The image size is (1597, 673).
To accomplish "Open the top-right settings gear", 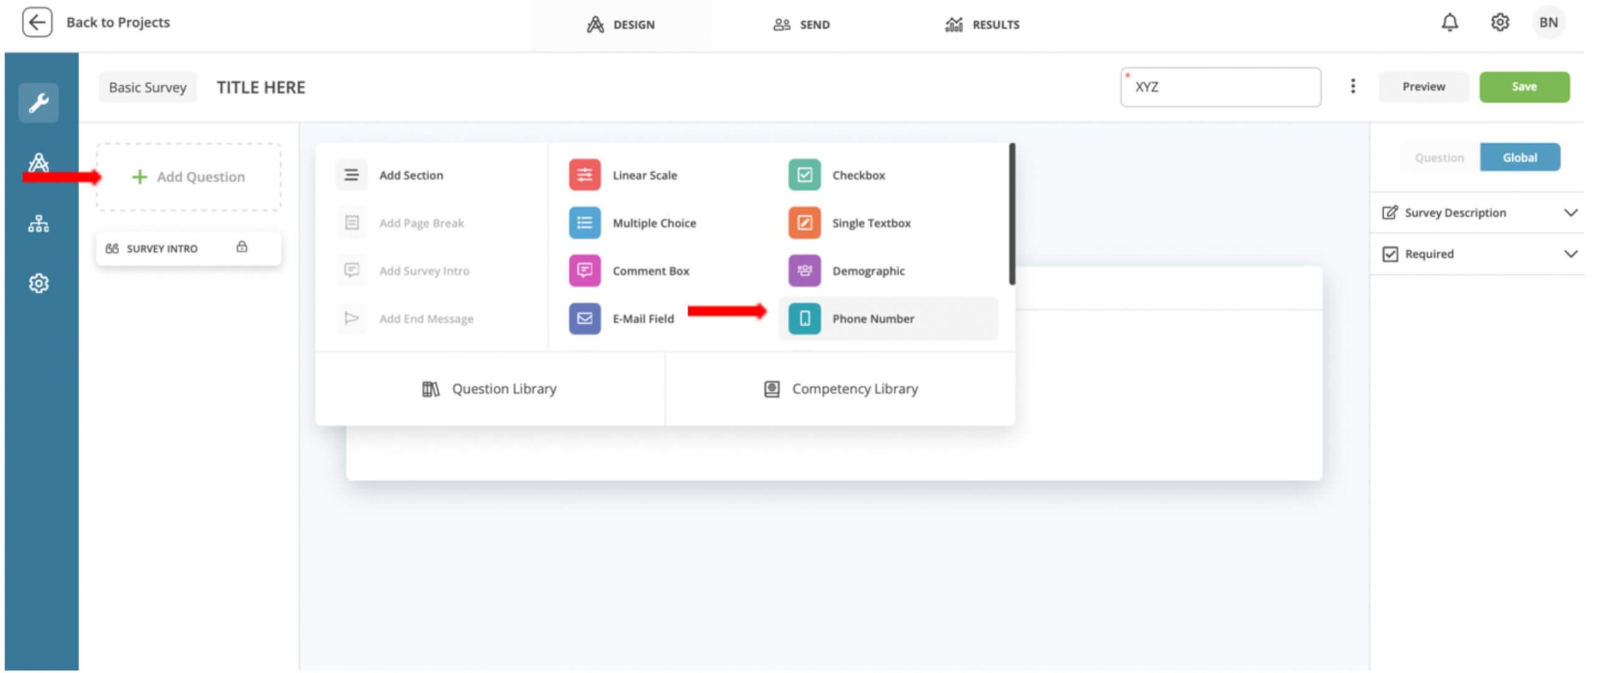I will click(x=1500, y=22).
